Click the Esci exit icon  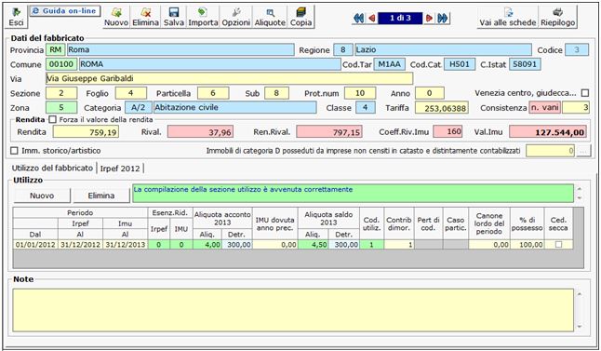click(x=16, y=17)
